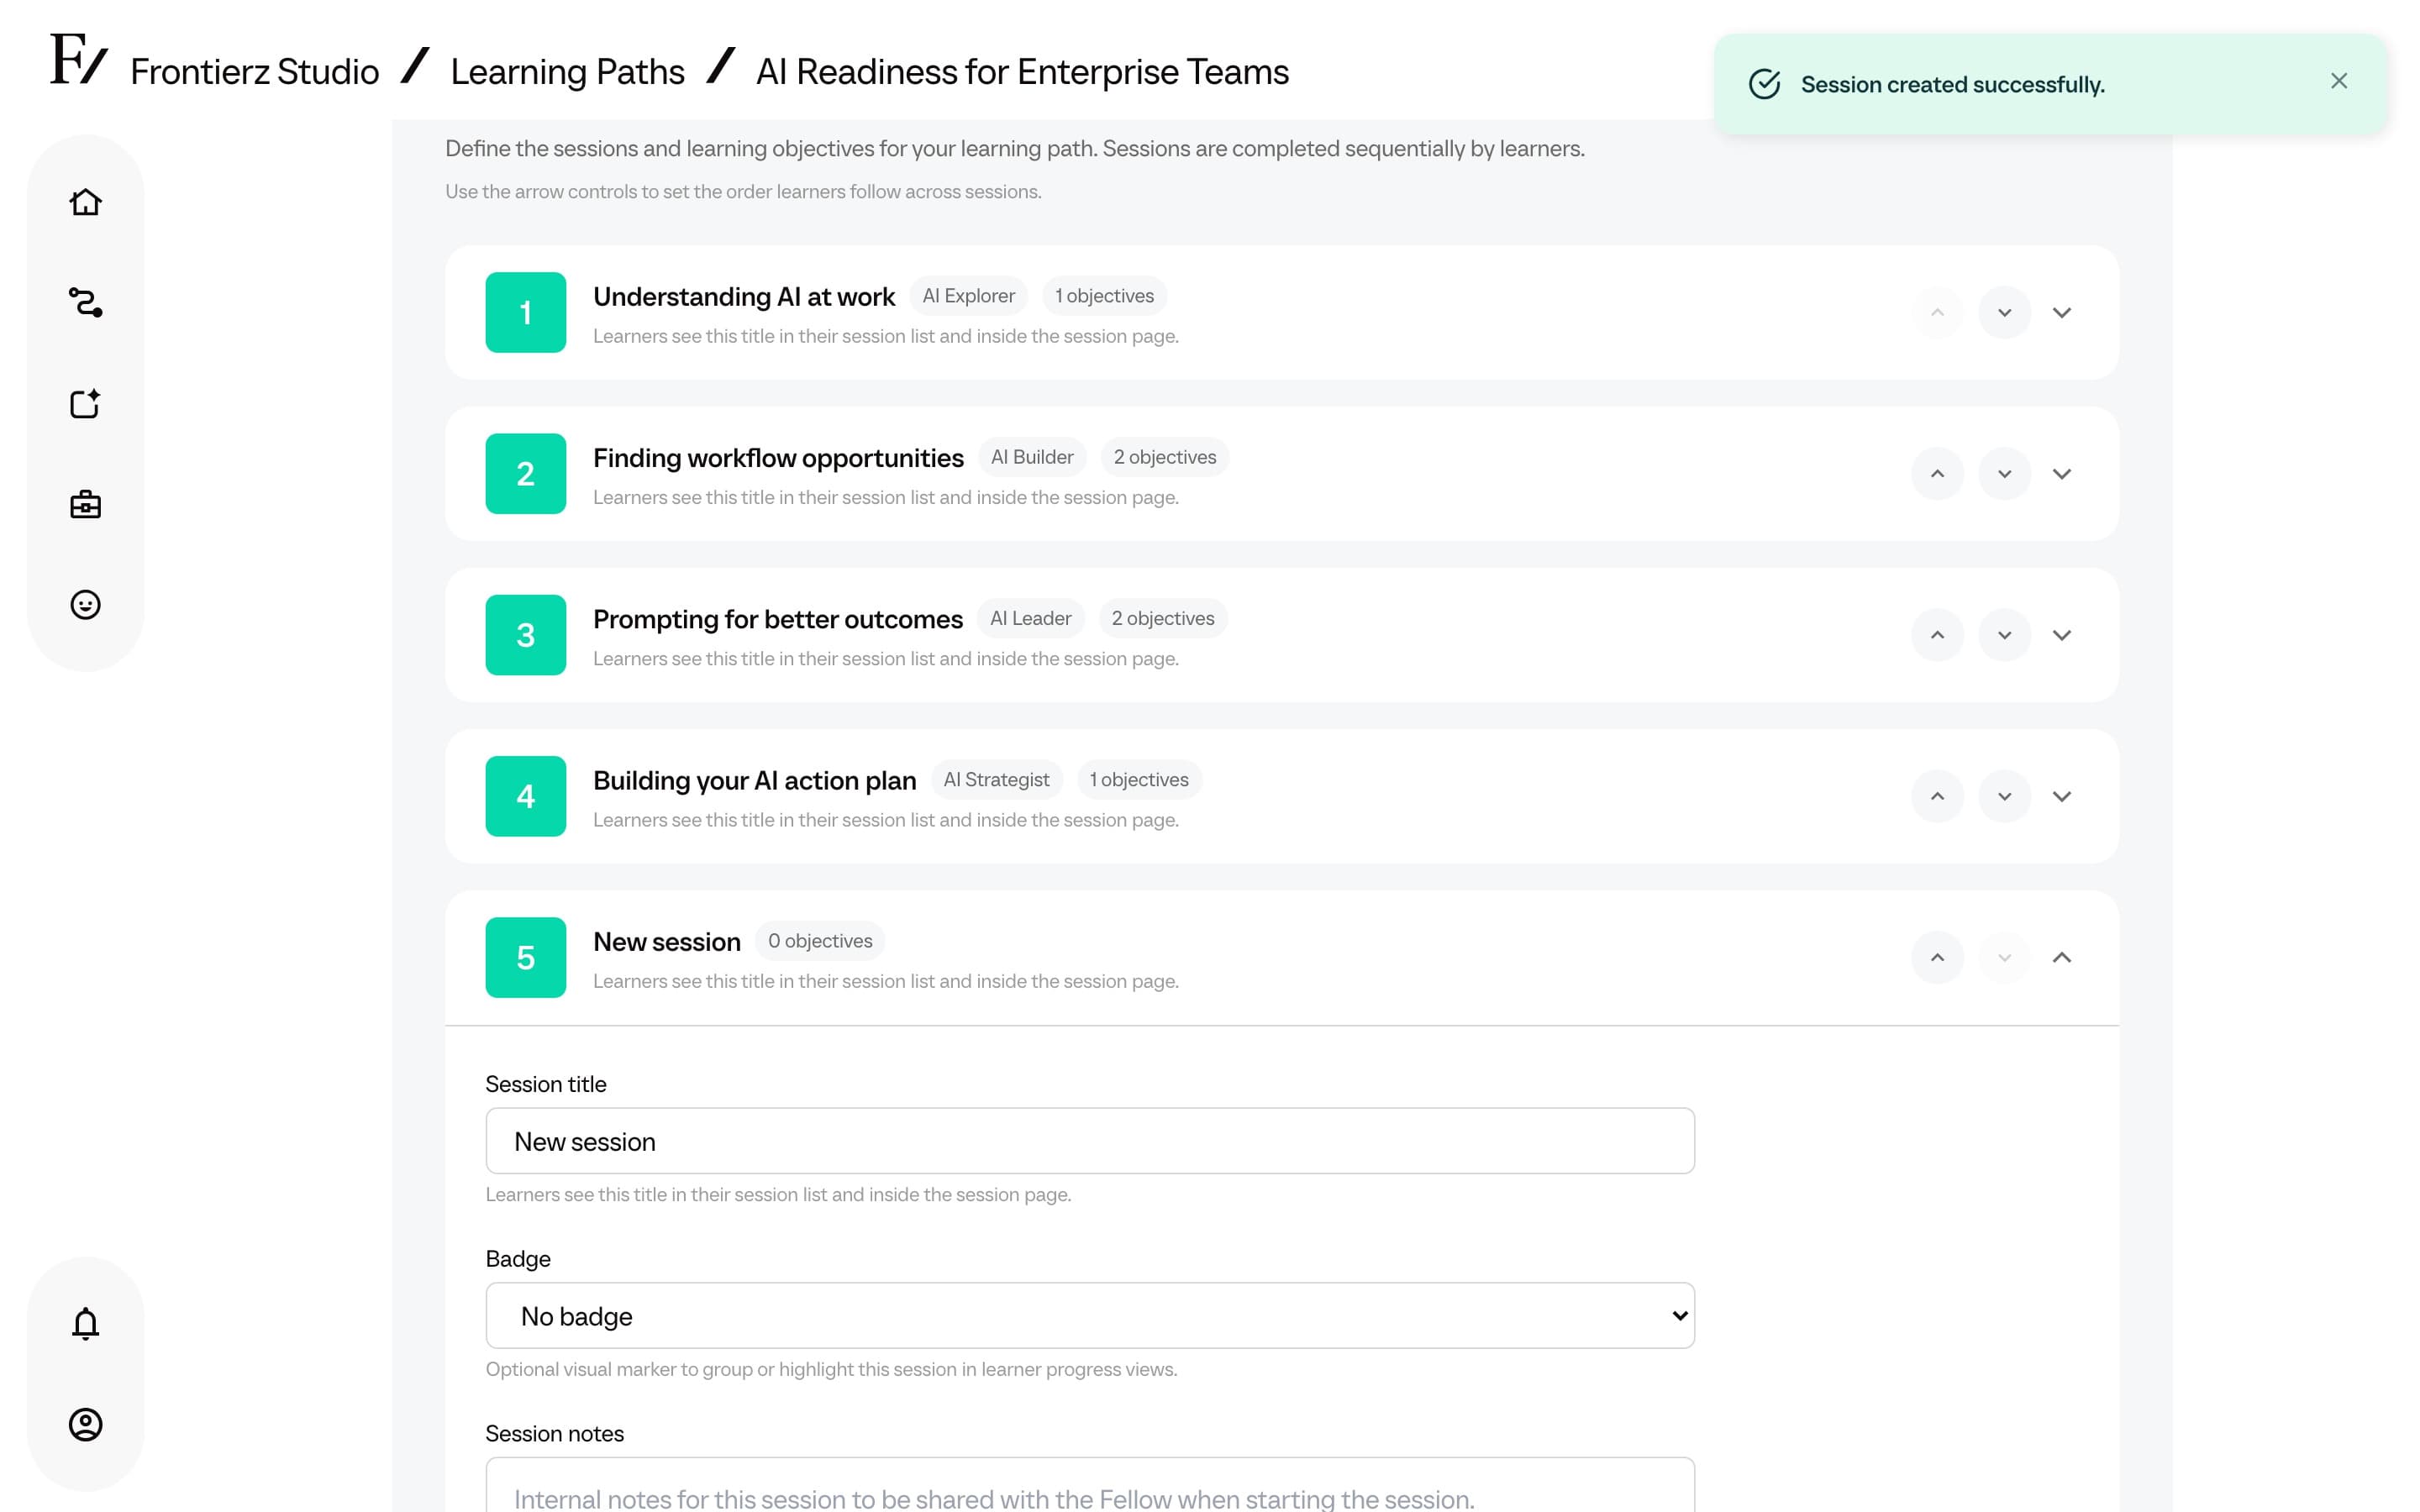Viewport: 2420px width, 1512px height.
Task: Open the Home icon in the sidebar
Action: point(85,202)
